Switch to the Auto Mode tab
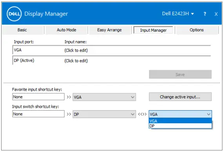Image resolution: width=224 pixels, height=152 pixels. tap(67, 30)
